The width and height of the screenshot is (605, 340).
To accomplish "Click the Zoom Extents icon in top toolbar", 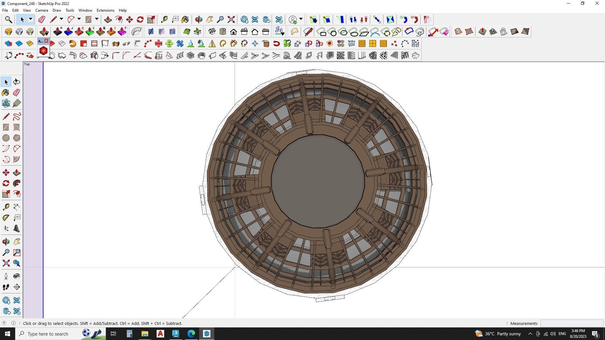I will pyautogui.click(x=231, y=20).
